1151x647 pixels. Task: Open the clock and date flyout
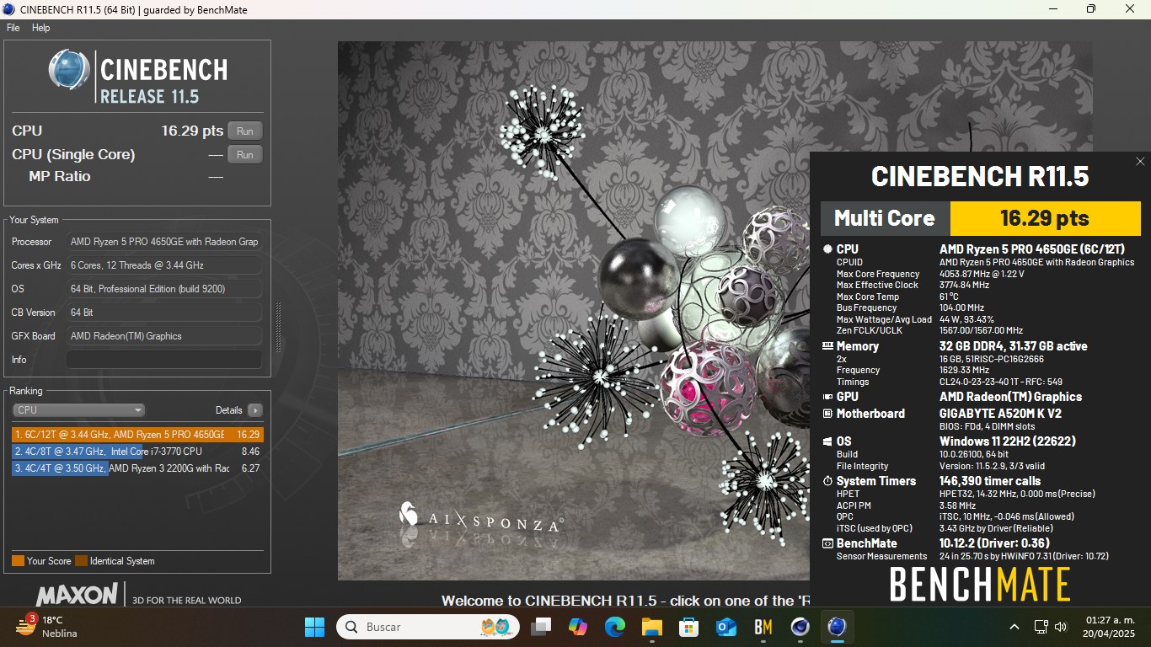tap(1110, 627)
